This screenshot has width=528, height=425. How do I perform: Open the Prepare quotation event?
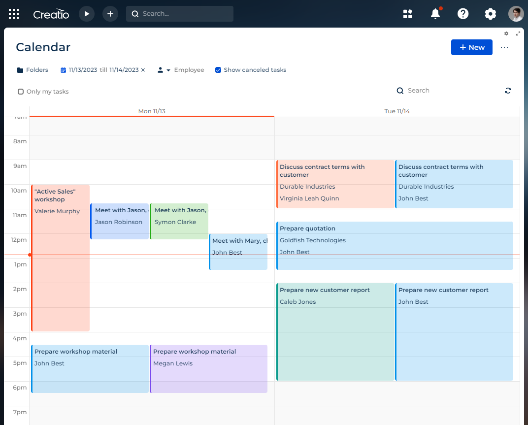[395, 246]
